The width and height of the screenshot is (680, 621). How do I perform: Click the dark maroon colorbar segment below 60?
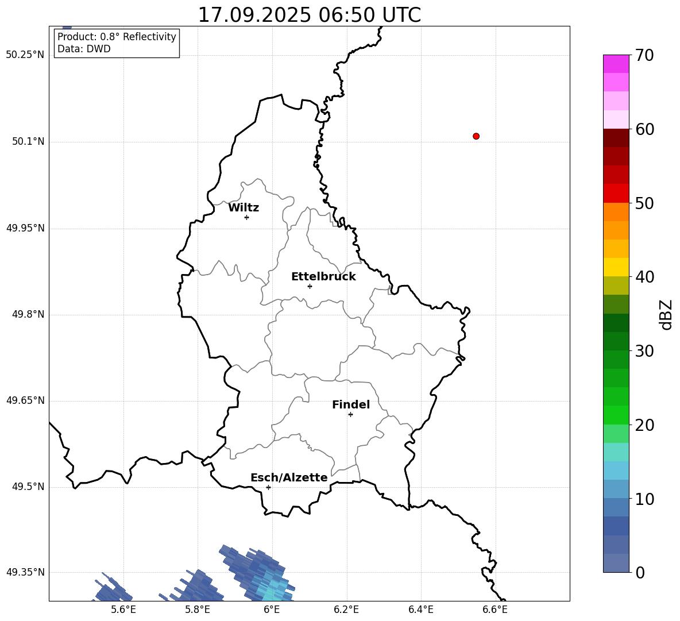tap(616, 138)
